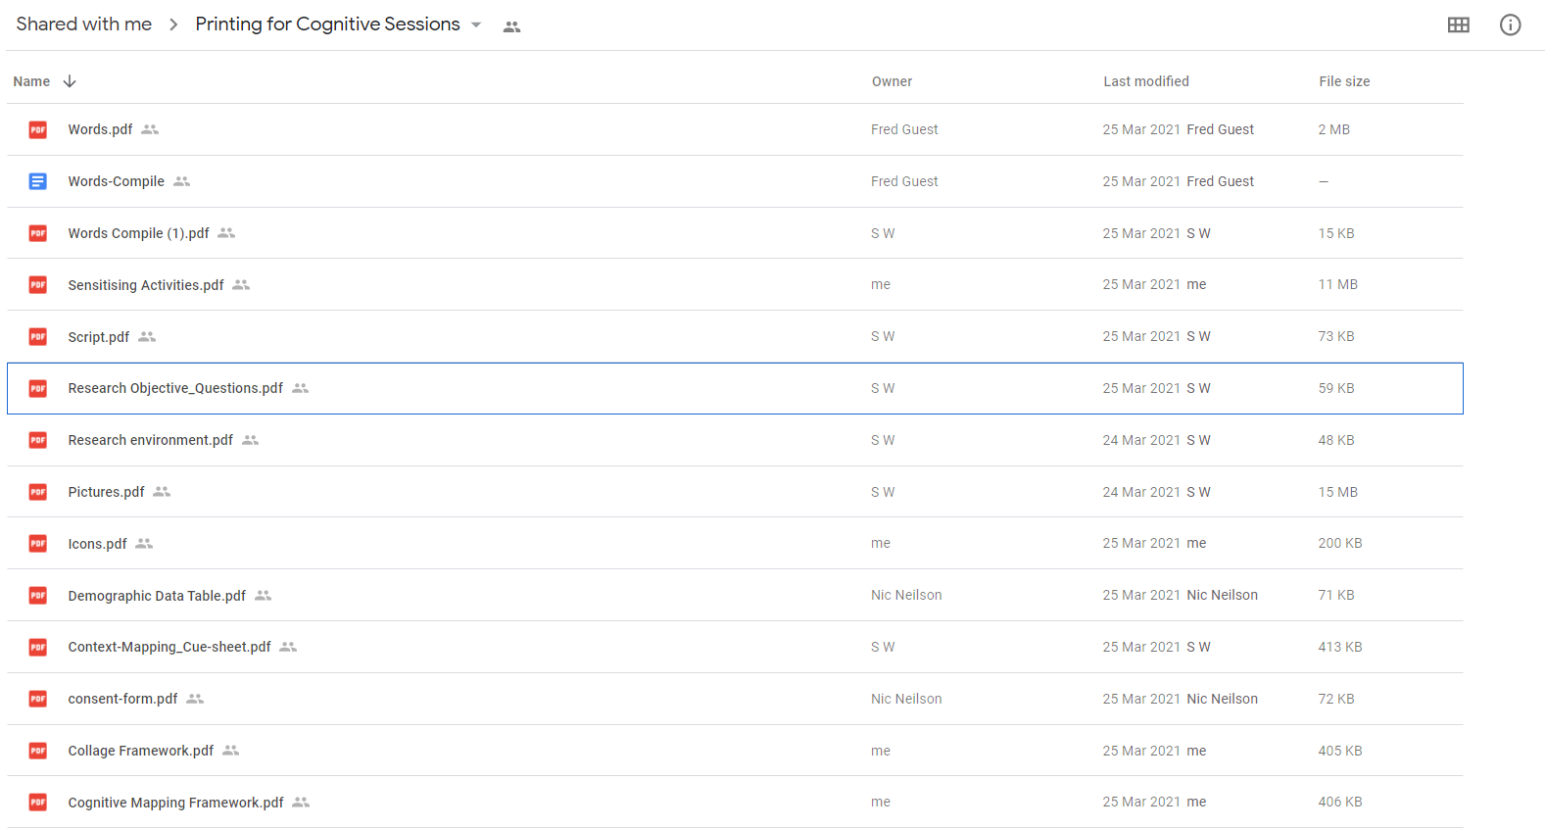Image resolution: width=1545 pixels, height=829 pixels.
Task: Expand the Printing for Cognitive Sessions dropdown
Action: 476,25
